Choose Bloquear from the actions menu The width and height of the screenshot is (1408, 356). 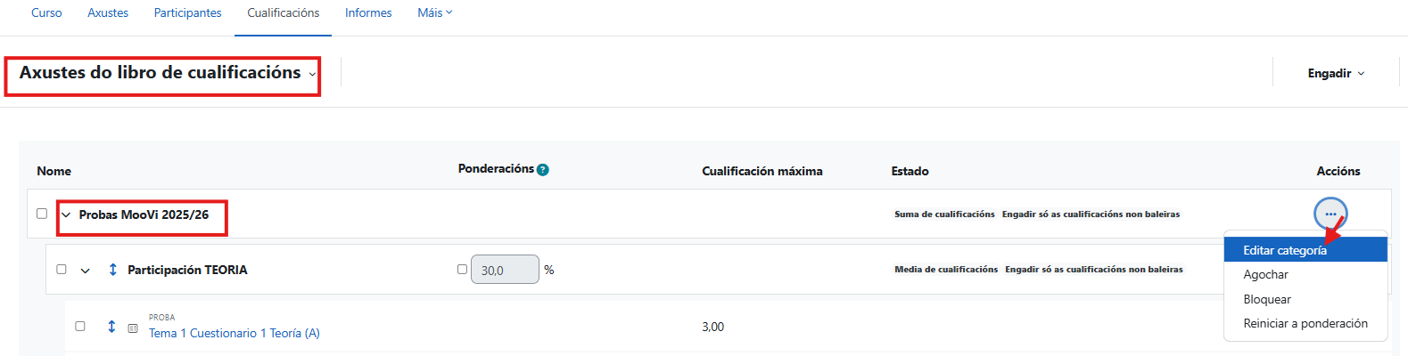(1267, 299)
